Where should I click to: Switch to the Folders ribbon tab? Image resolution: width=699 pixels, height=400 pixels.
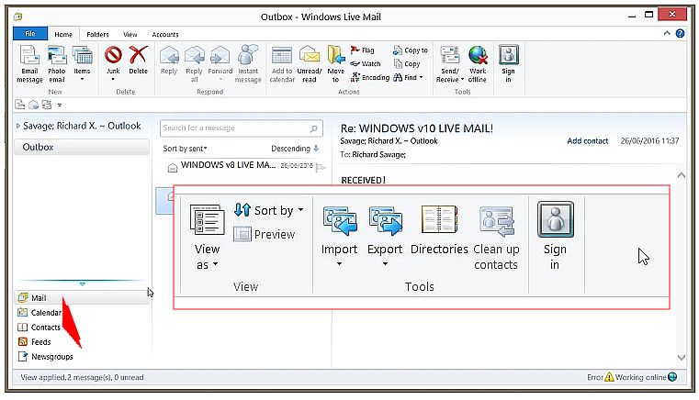point(97,34)
